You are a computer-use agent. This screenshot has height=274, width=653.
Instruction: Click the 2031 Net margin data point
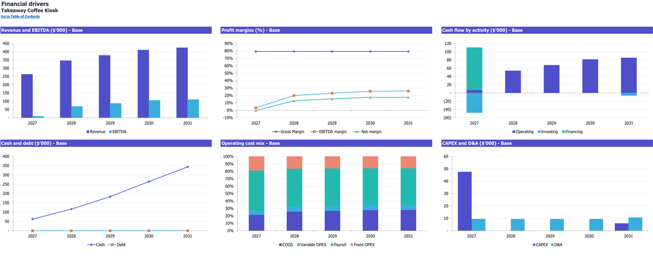coord(408,97)
